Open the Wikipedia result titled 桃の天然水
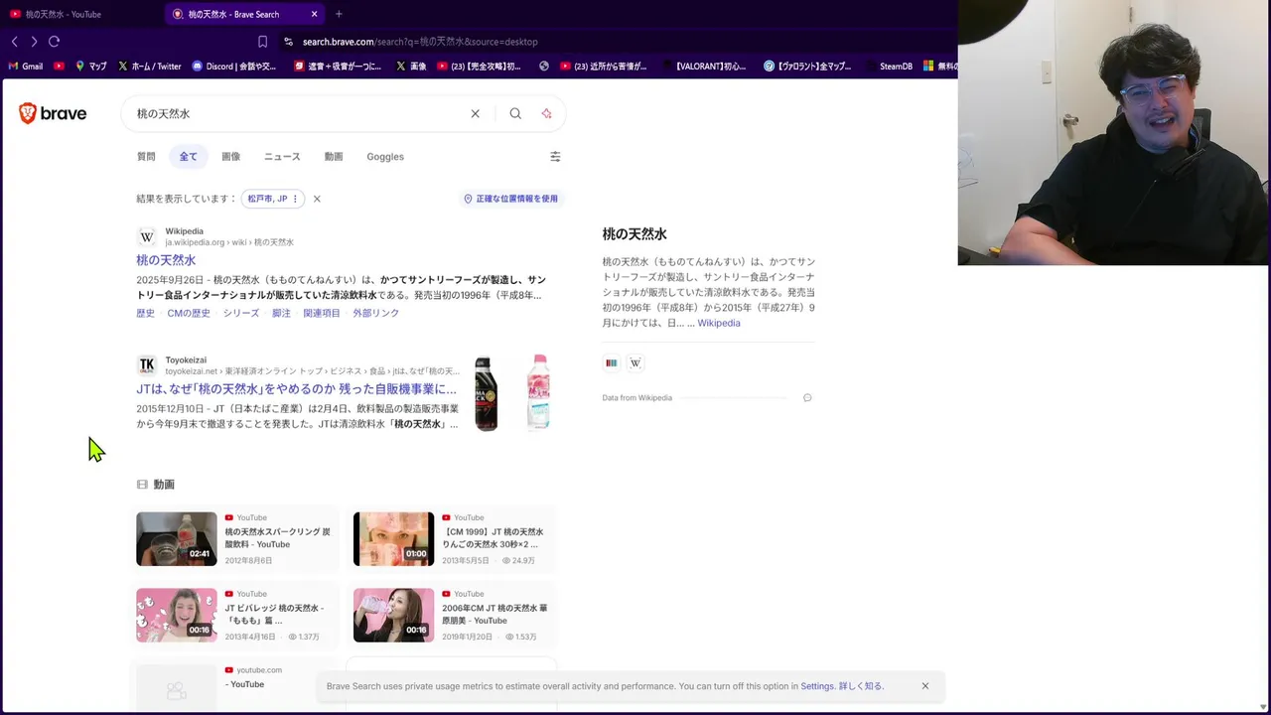1271x715 pixels. (166, 260)
